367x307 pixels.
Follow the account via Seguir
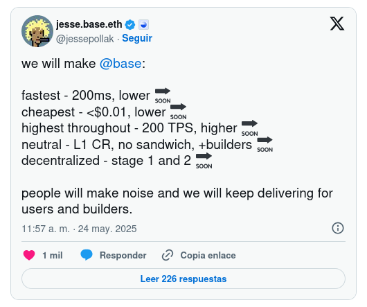pos(137,38)
